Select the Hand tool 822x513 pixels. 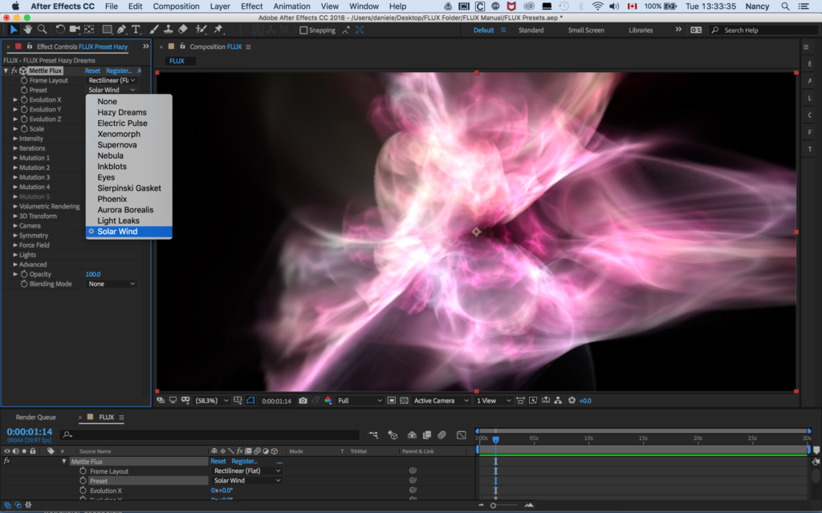click(27, 30)
